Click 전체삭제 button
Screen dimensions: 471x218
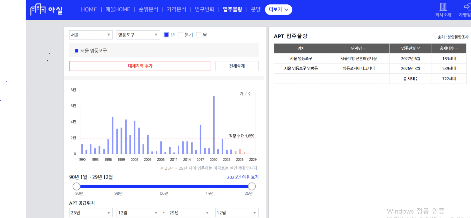[x=237, y=66]
